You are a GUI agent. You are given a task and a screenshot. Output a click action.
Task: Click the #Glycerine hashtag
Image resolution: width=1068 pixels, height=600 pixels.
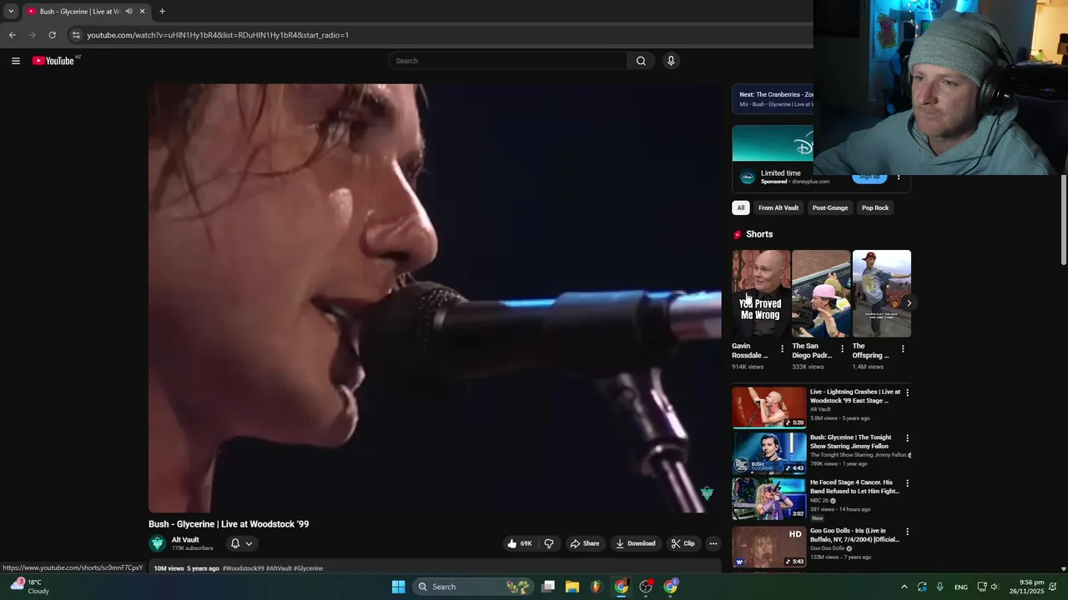[x=308, y=568]
